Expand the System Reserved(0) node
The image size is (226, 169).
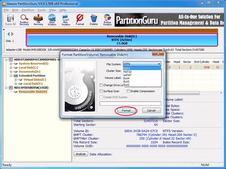[11, 63]
